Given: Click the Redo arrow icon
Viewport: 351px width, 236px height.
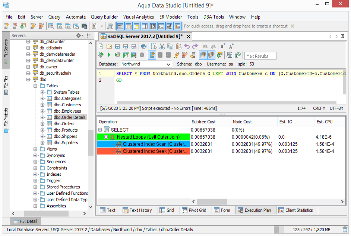Looking at the screenshot, I should [x=195, y=46].
